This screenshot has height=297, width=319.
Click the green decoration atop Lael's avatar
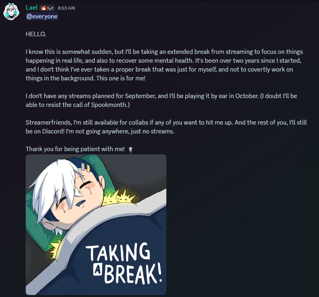pos(11,4)
